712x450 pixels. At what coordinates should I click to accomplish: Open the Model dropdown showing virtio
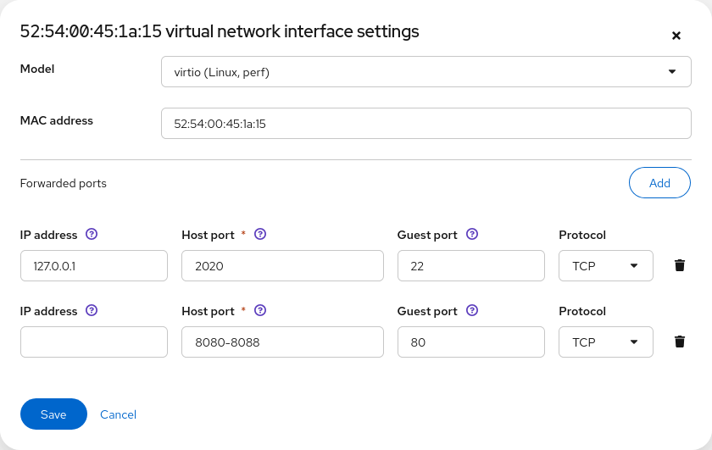(x=426, y=72)
